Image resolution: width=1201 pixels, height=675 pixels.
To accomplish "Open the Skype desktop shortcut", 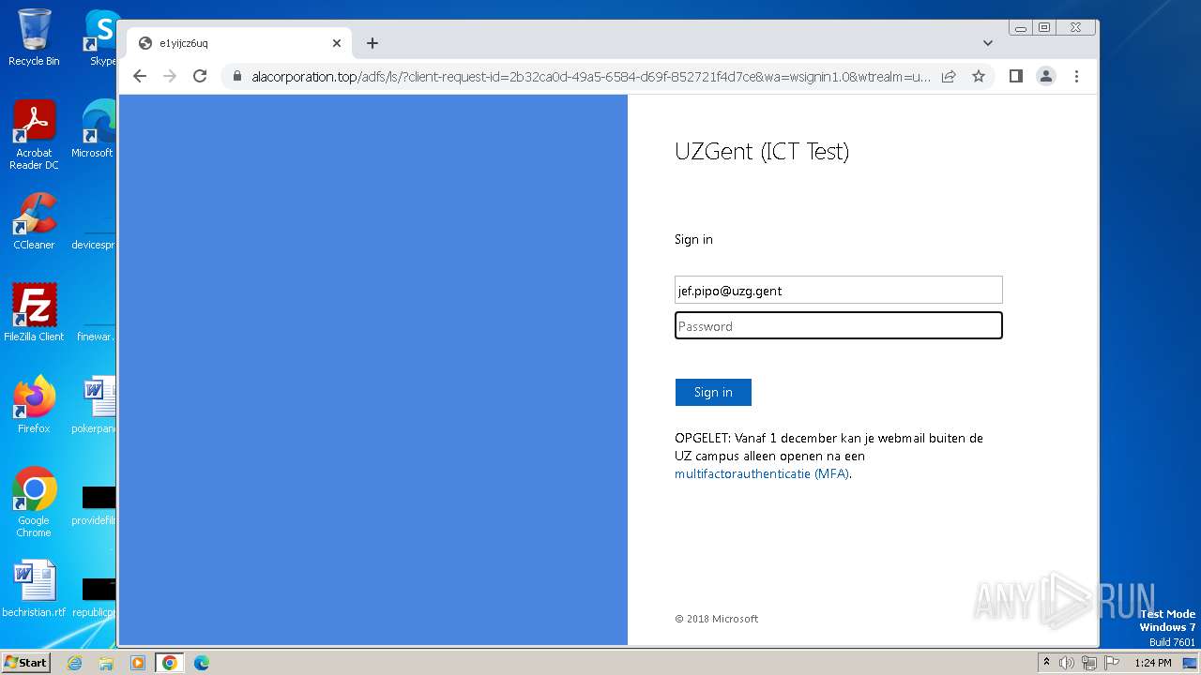I will (x=100, y=38).
